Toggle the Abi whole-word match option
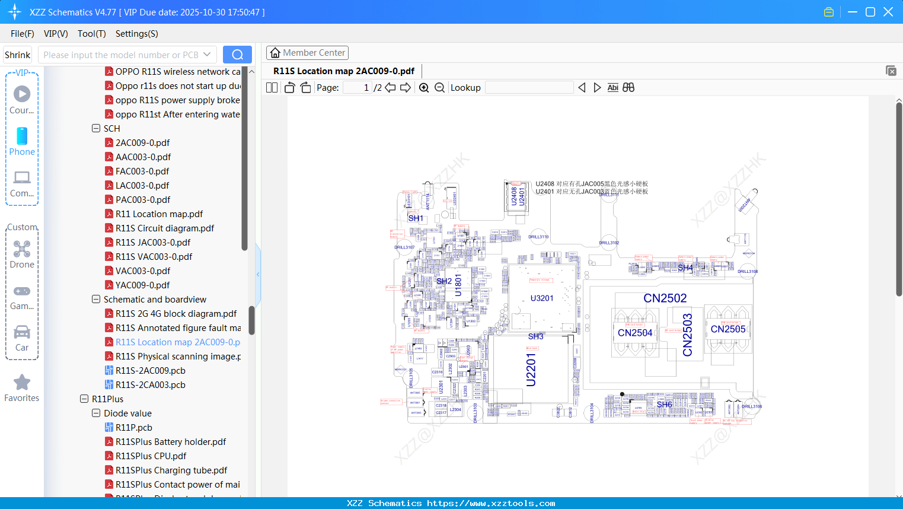Image resolution: width=903 pixels, height=509 pixels. [x=612, y=87]
